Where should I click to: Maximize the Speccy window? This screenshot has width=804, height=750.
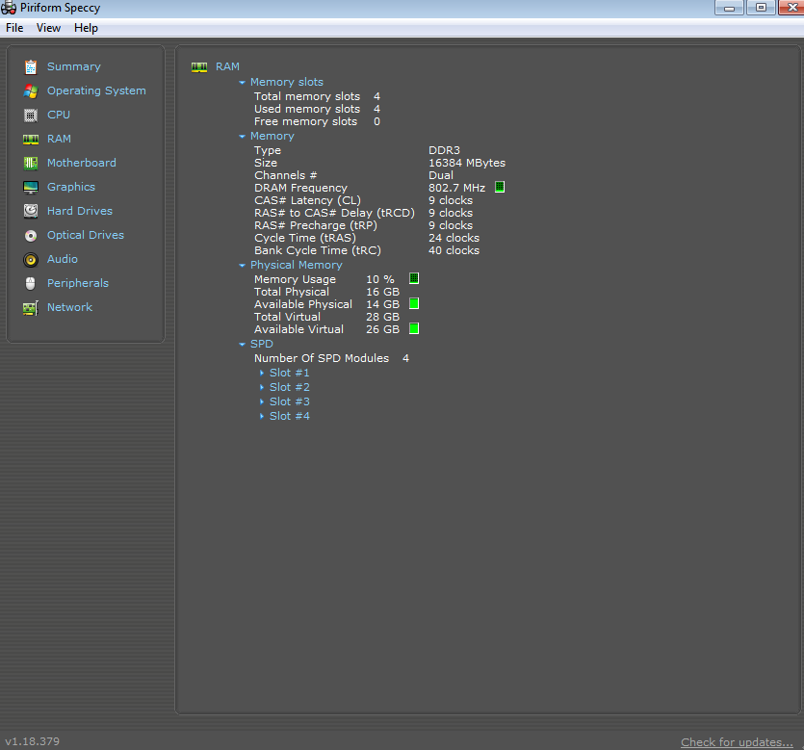[761, 8]
